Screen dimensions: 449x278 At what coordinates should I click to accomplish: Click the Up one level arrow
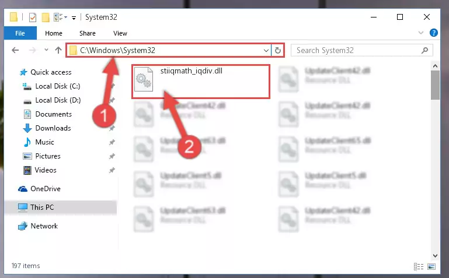coord(58,50)
